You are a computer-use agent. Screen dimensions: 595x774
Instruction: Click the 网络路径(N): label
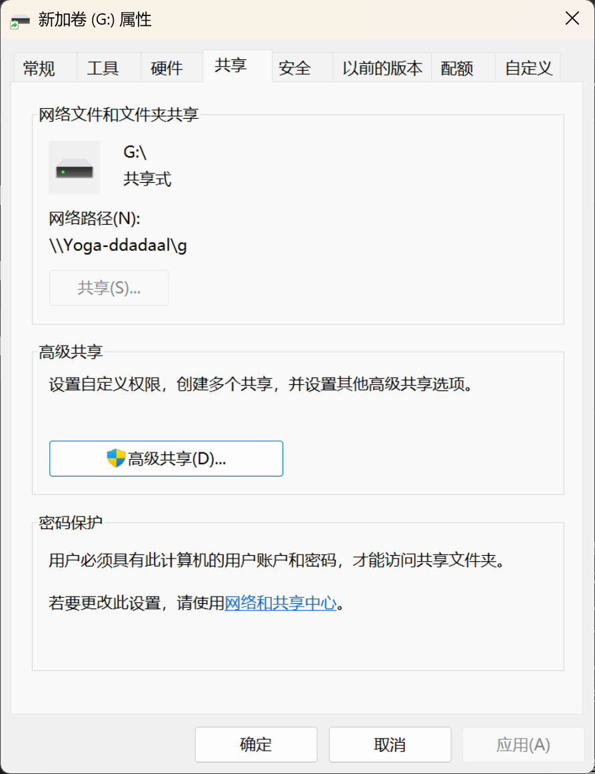point(95,218)
